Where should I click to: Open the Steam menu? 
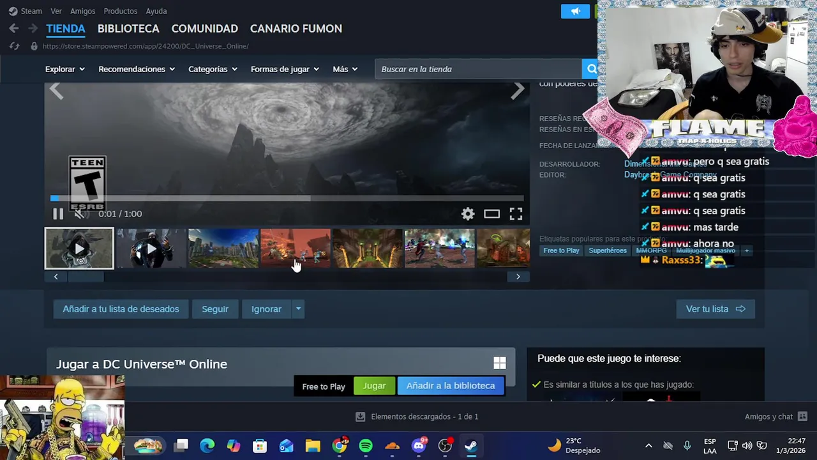(x=26, y=11)
